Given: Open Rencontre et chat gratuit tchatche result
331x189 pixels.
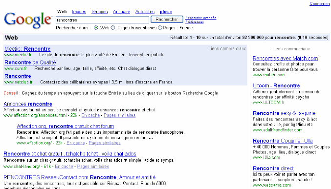Looking at the screenshot, I should [x=70, y=154].
